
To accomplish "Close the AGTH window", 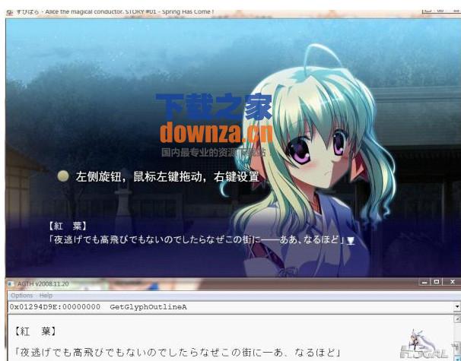I will pyautogui.click(x=452, y=282).
